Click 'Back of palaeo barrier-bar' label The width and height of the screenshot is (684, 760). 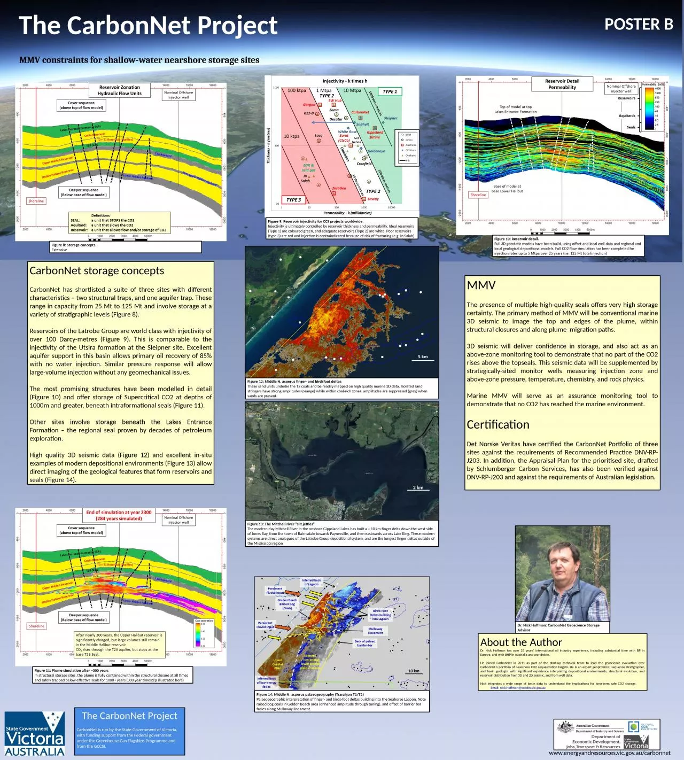coord(365,643)
